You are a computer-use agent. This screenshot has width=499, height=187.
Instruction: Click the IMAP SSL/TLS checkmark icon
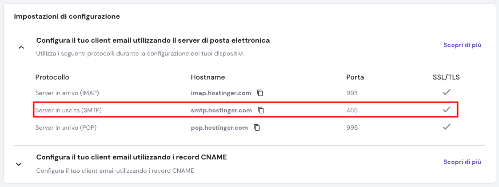(x=447, y=92)
